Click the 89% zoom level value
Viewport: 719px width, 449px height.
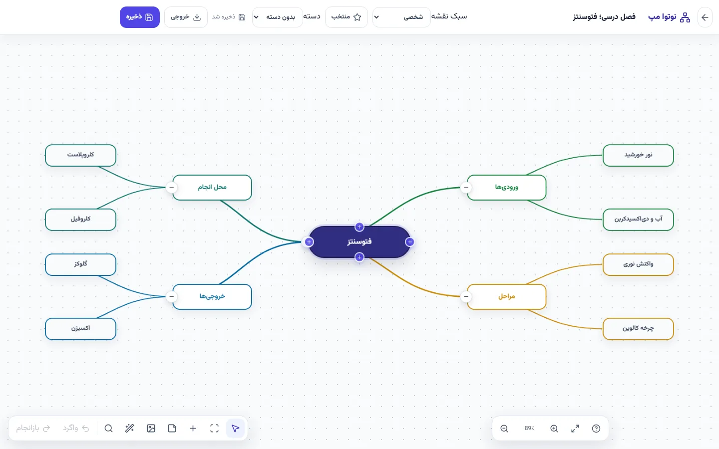click(x=529, y=429)
